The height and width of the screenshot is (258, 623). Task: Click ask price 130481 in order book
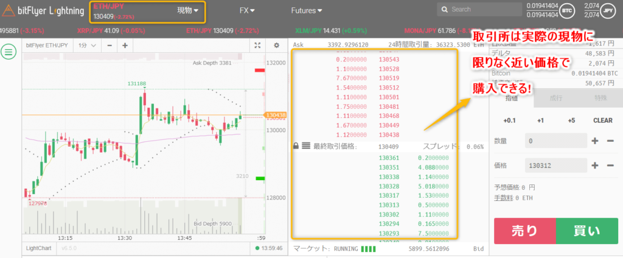(x=389, y=106)
